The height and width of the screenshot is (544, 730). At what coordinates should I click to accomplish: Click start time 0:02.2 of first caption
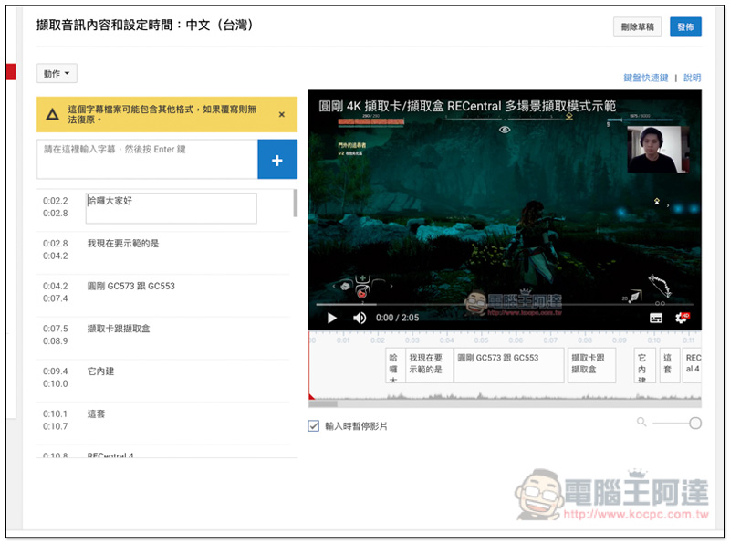tap(56, 201)
